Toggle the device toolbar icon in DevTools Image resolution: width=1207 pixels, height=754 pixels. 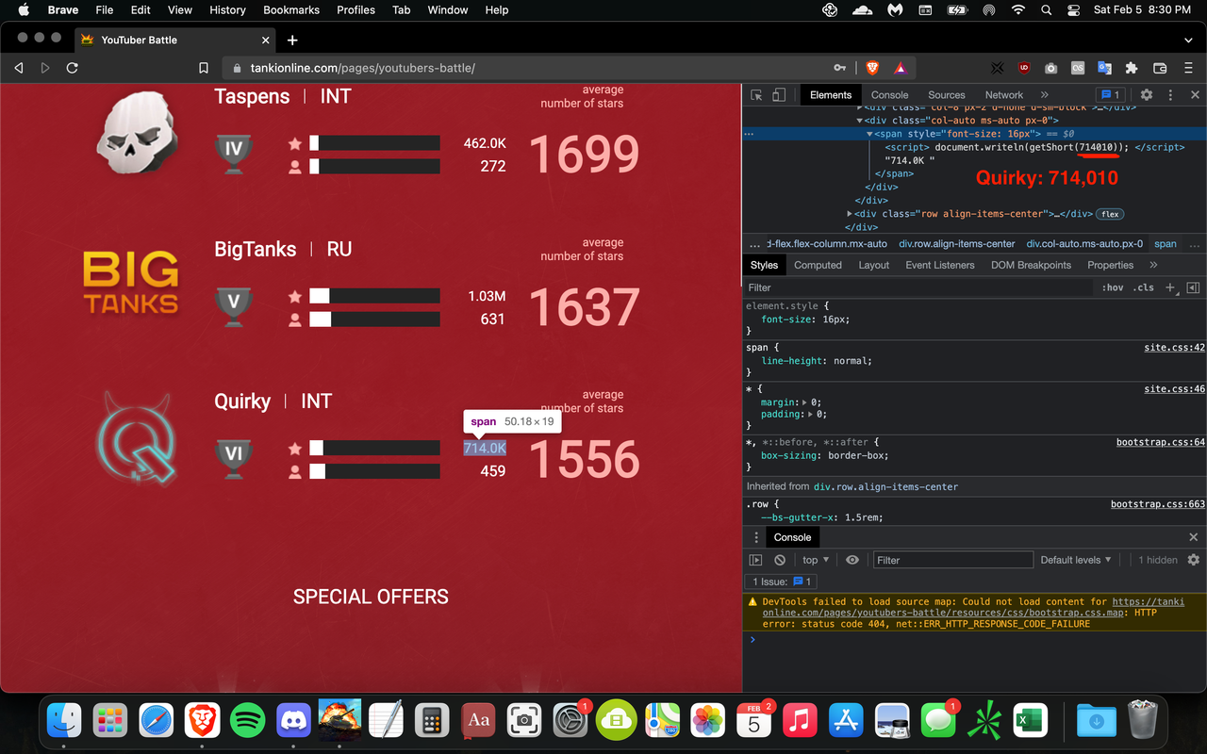click(779, 95)
